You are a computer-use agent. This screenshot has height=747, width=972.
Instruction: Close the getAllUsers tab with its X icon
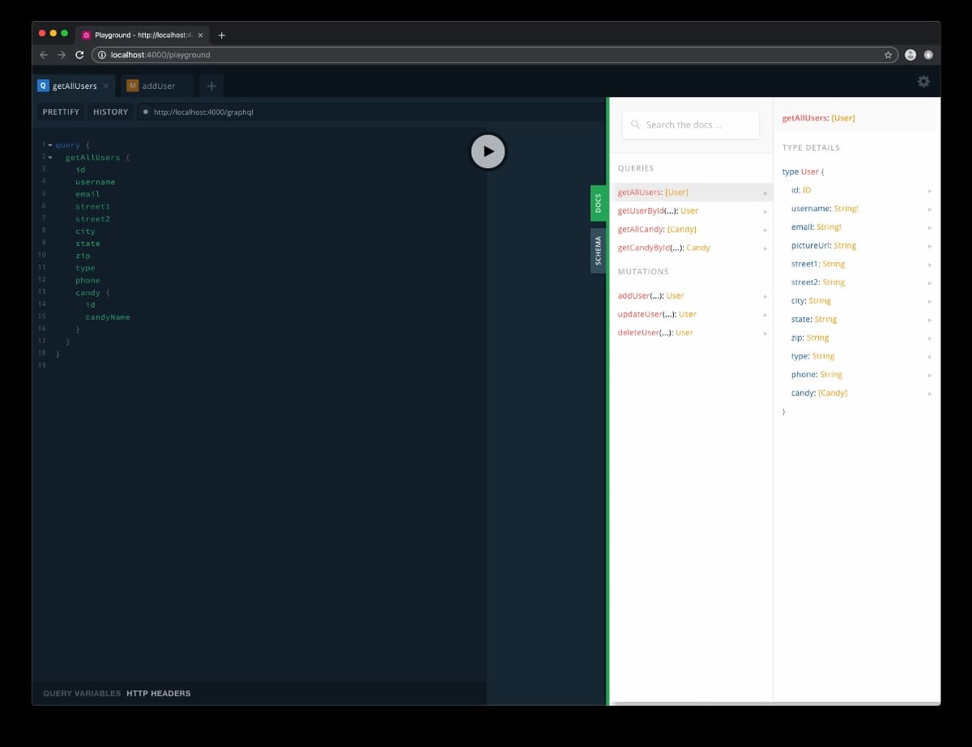[104, 84]
